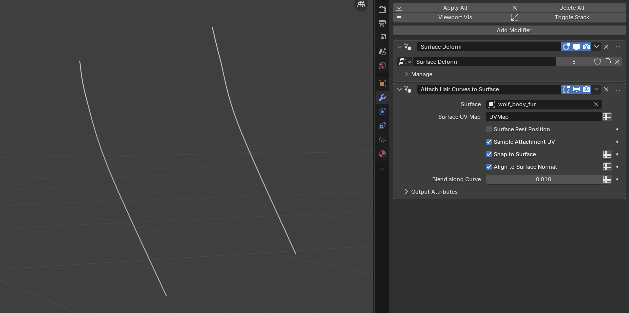Open the View Layer properties tab
629x313 pixels.
click(x=382, y=38)
